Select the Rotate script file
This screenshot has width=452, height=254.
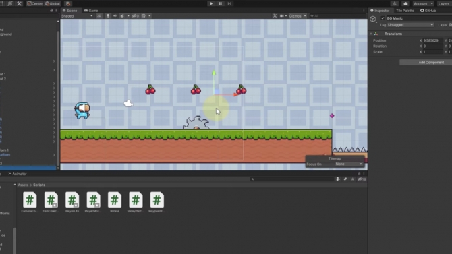[x=115, y=202]
